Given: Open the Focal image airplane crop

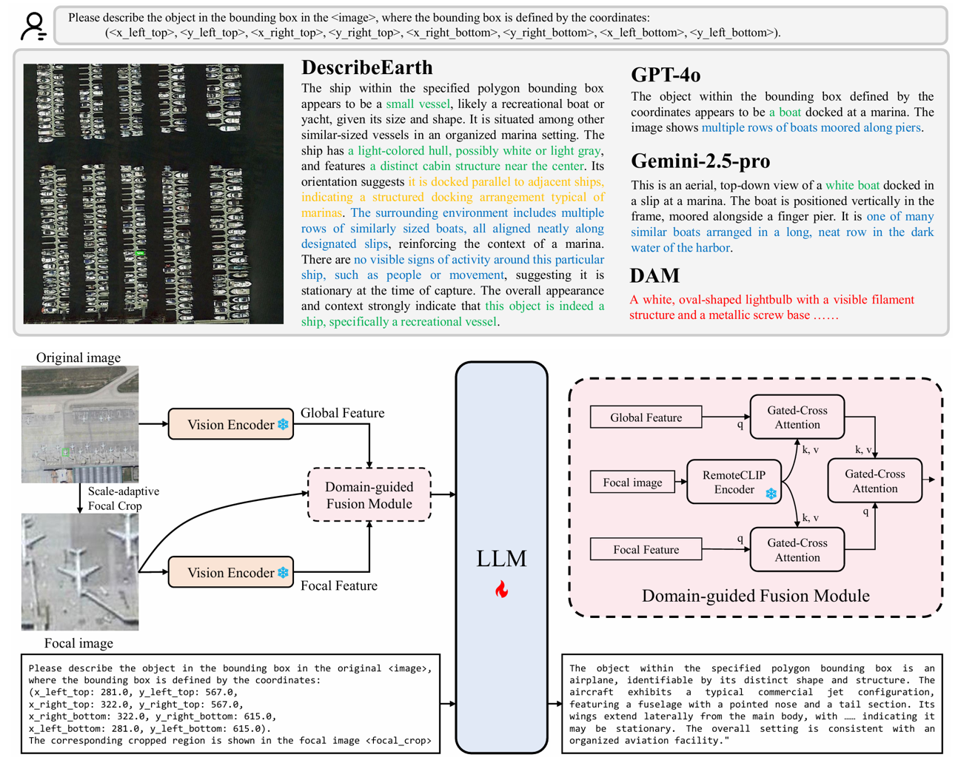Looking at the screenshot, I should pyautogui.click(x=80, y=572).
